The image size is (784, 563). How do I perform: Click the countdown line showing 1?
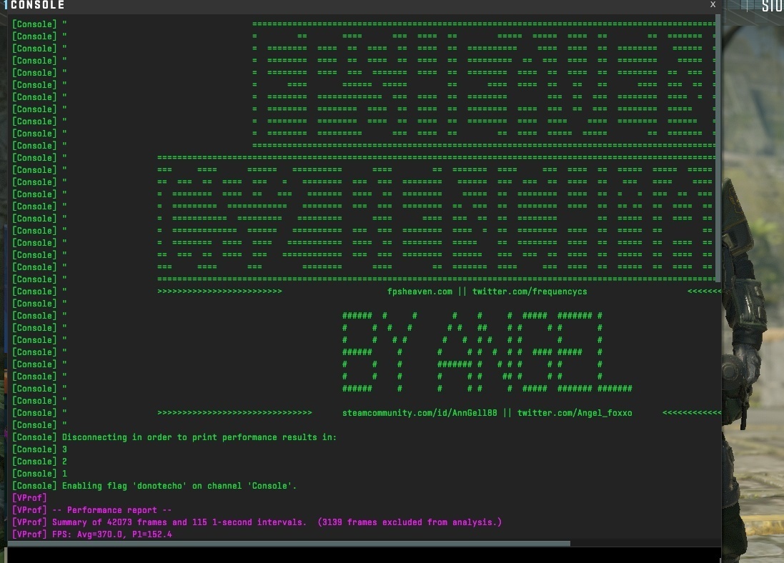[x=64, y=474]
